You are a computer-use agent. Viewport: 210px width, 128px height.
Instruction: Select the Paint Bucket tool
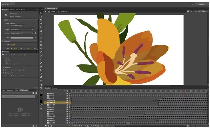tap(41, 66)
